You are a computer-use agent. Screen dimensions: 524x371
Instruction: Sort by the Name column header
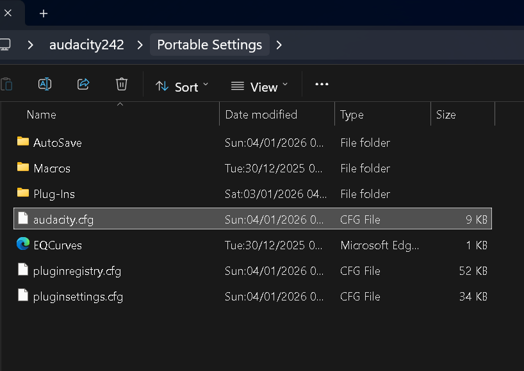pos(42,115)
